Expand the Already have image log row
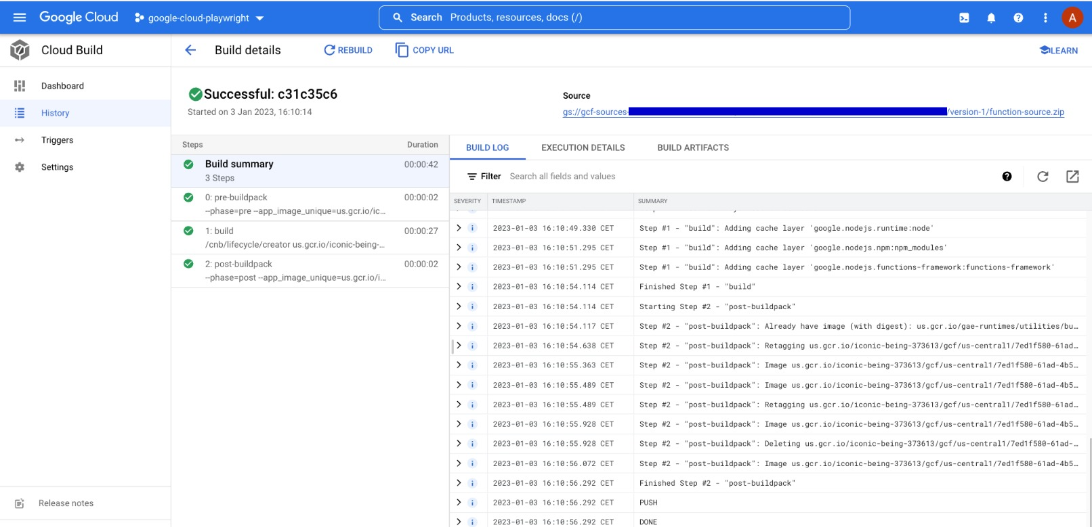The image size is (1092, 527). point(459,326)
